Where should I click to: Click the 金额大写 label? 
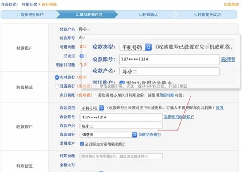[68, 165]
